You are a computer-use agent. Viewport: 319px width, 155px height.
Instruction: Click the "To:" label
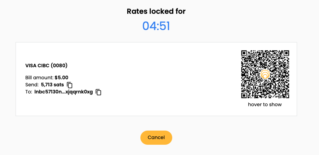click(29, 92)
